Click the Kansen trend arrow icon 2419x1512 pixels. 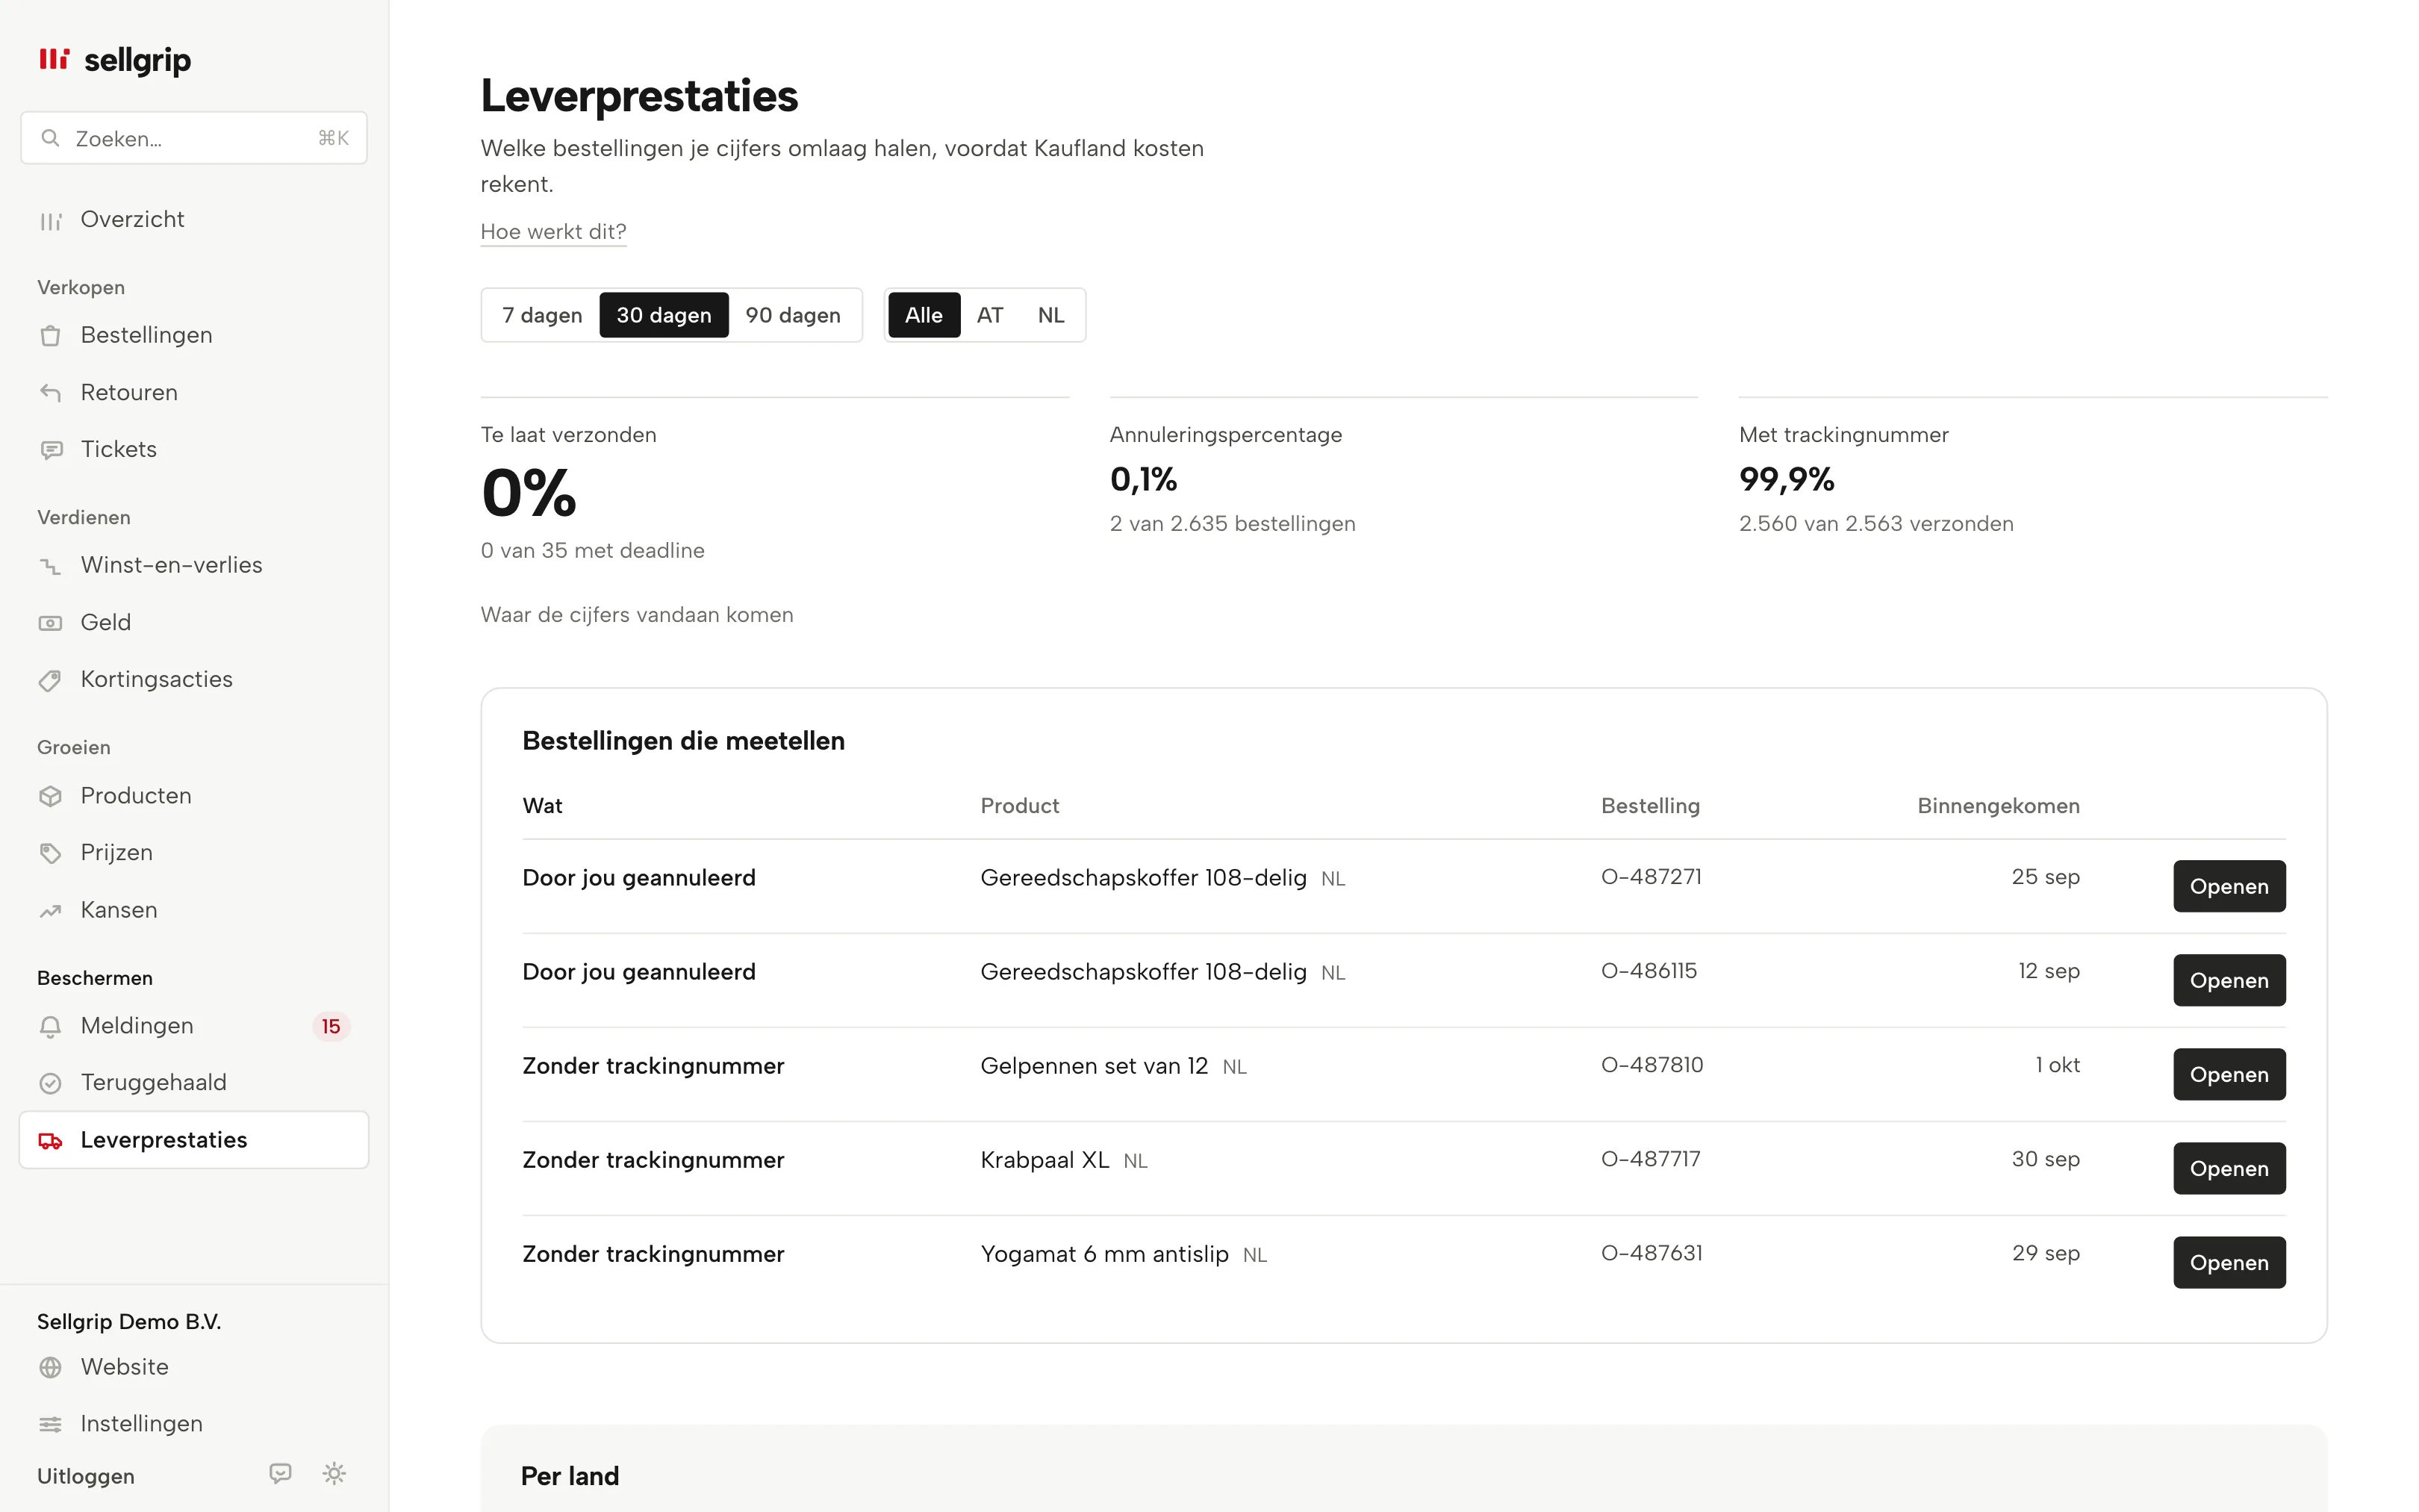(x=50, y=910)
